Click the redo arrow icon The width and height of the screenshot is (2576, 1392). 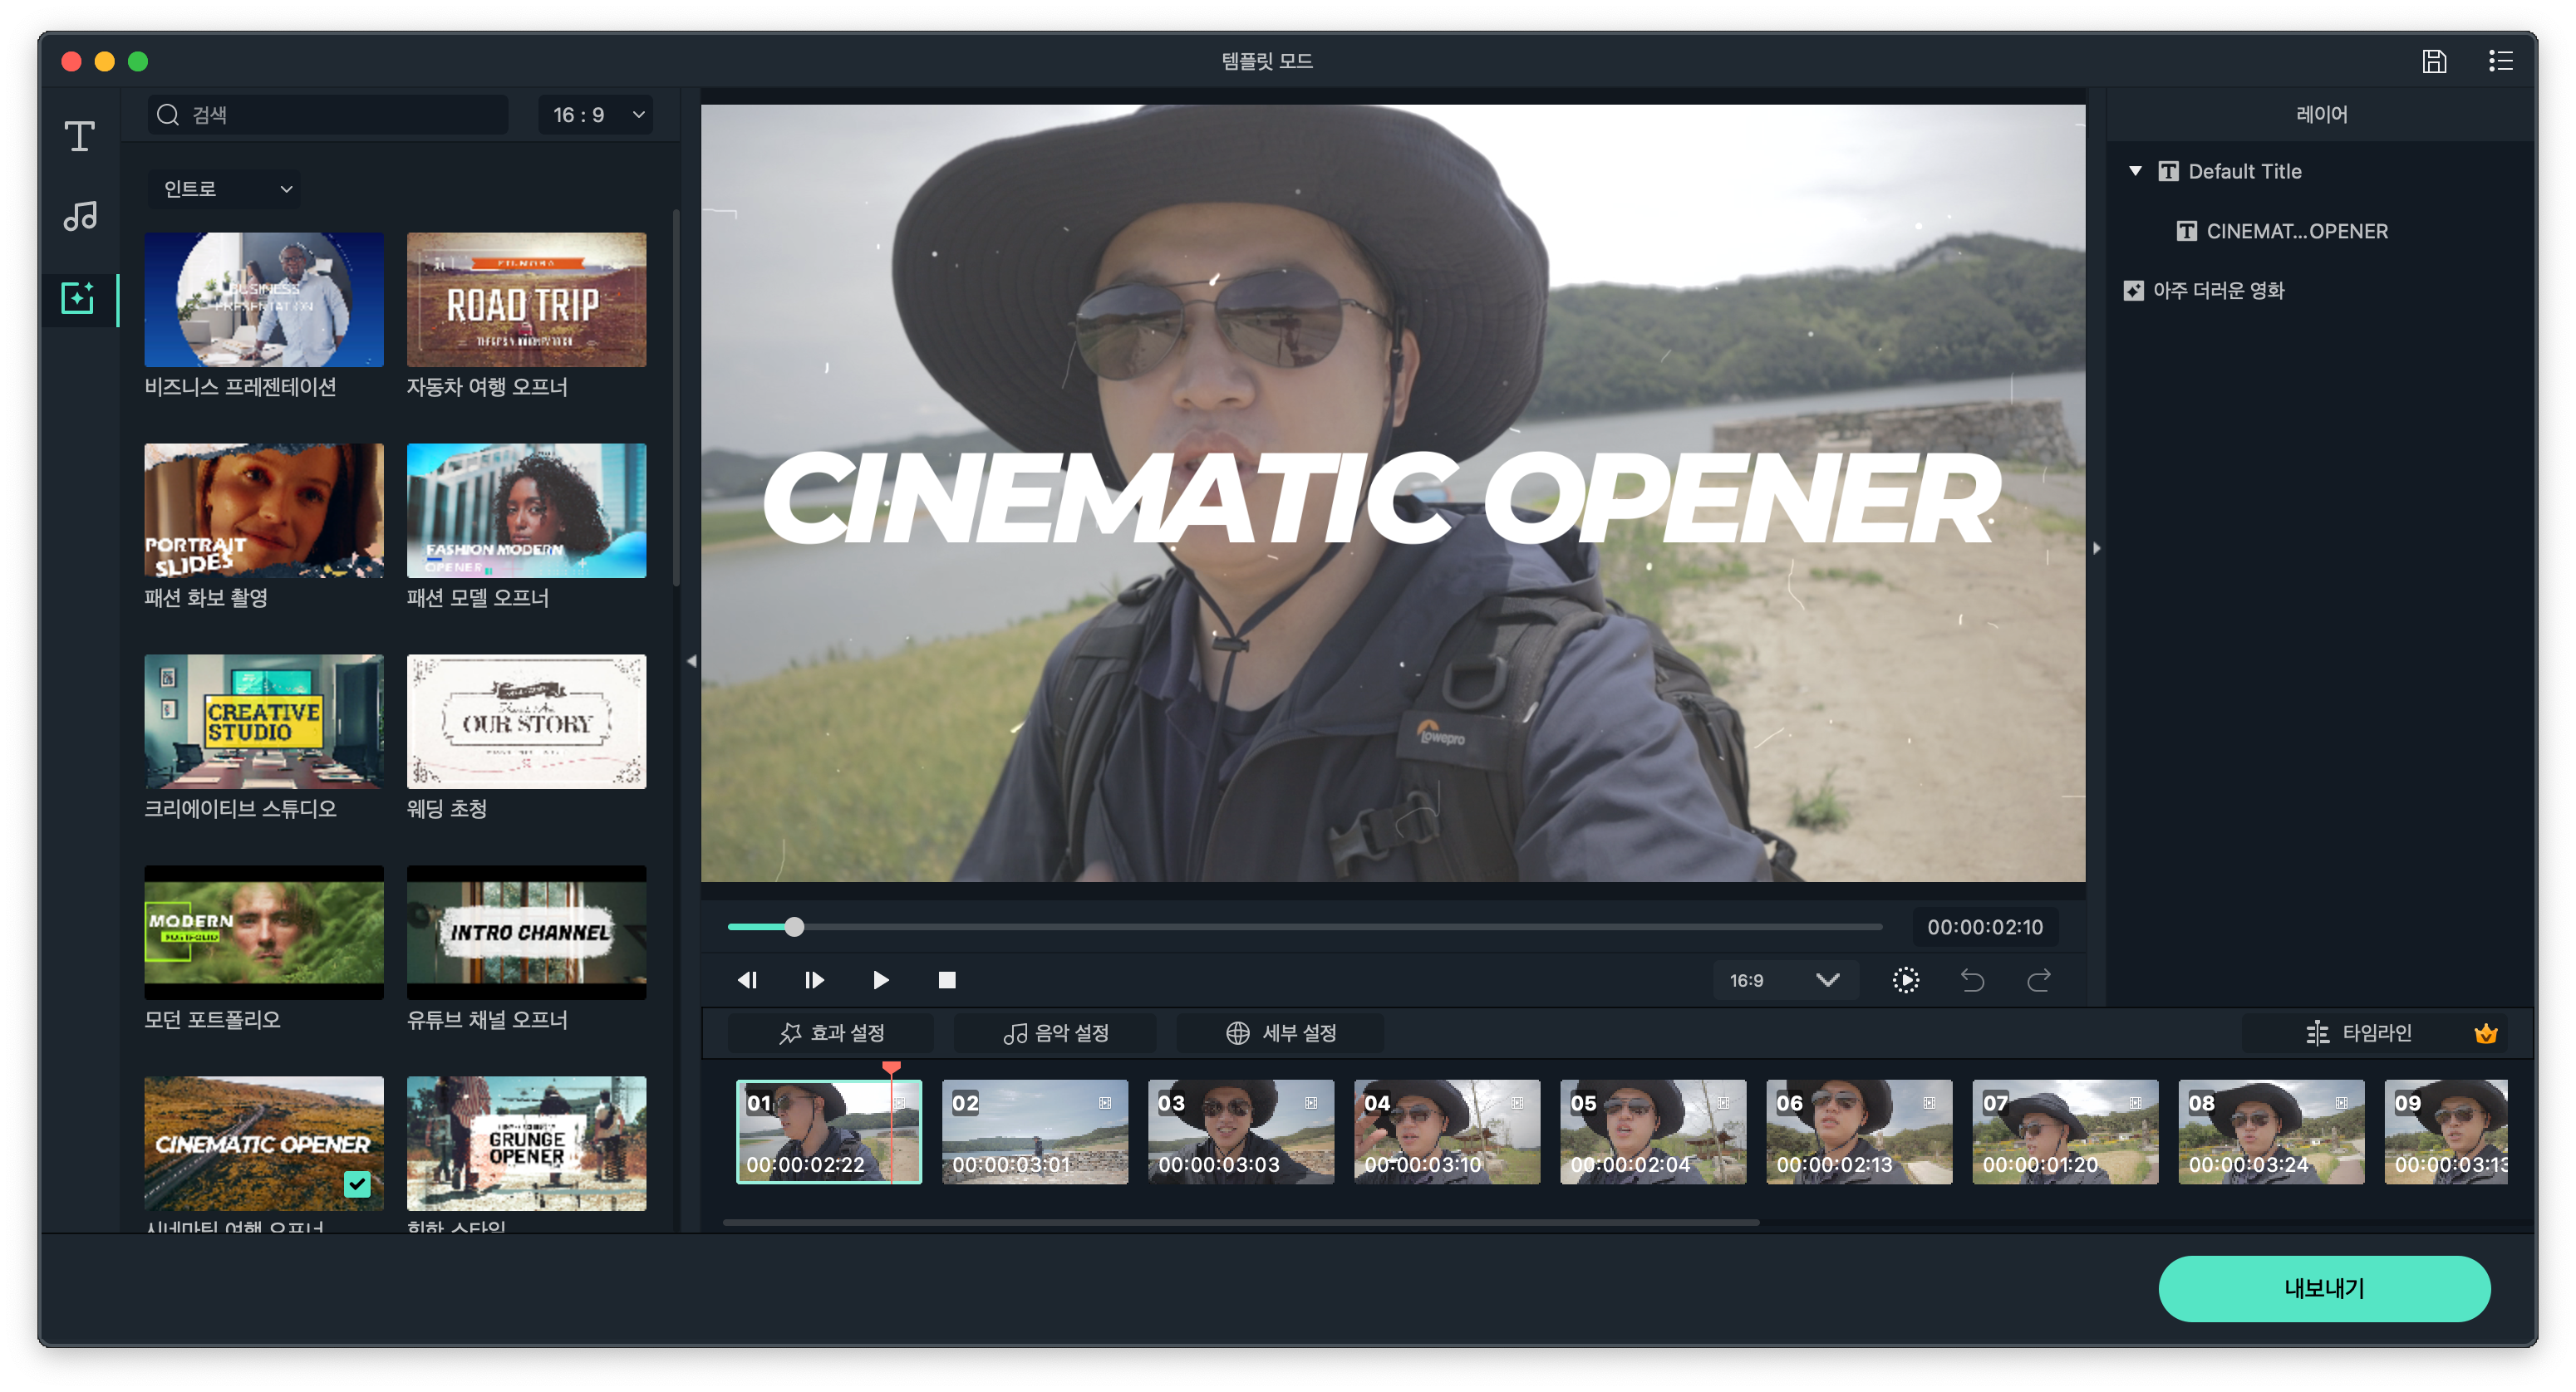2039,980
